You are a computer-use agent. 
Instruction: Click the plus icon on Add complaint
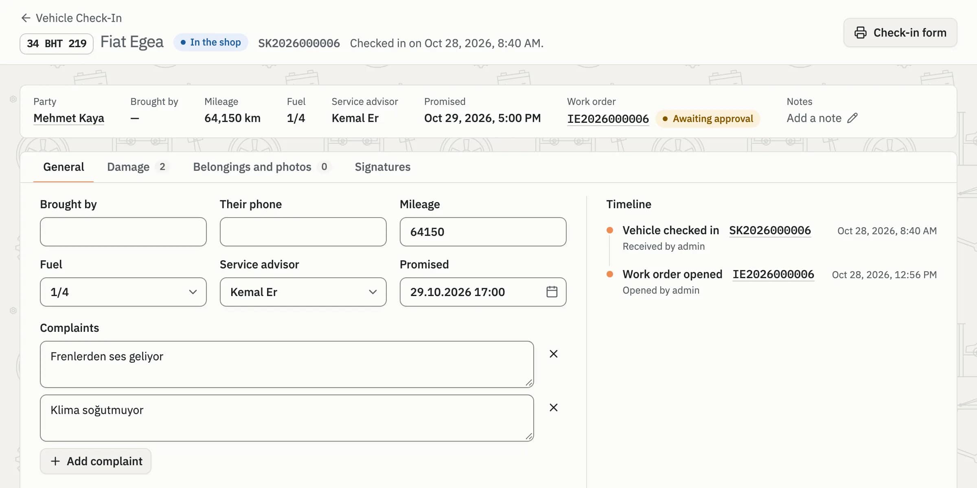tap(55, 461)
